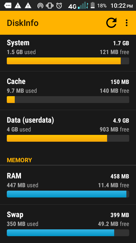
Task: Open the three-dot overflow menu
Action: 127,23
